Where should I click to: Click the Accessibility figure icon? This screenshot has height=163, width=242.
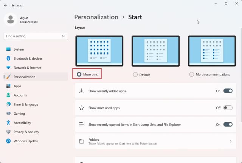(x=8, y=123)
